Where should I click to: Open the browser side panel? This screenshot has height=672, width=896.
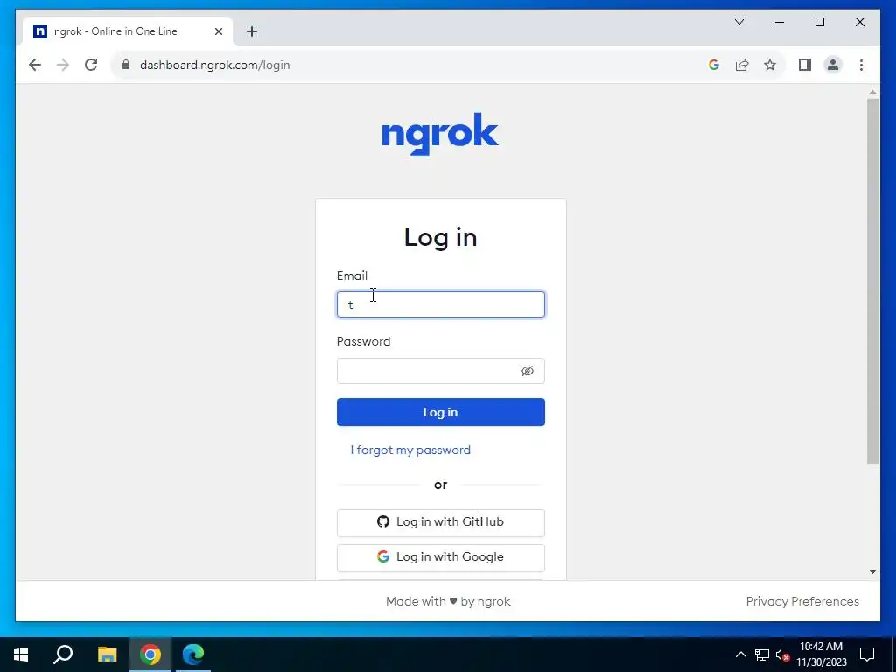(x=805, y=65)
